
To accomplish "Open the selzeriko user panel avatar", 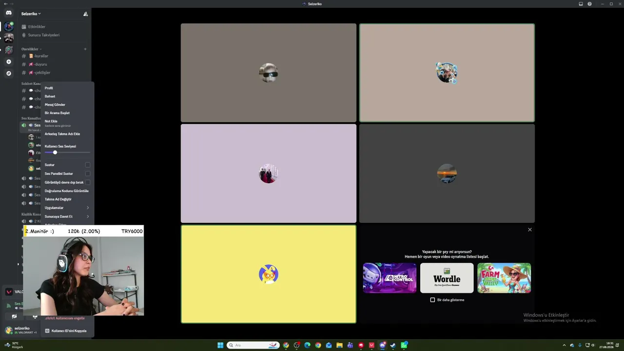I will [x=9, y=330].
